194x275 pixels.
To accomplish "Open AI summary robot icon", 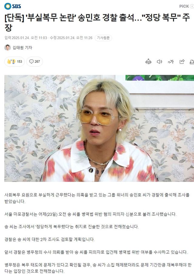I will point(149,62).
